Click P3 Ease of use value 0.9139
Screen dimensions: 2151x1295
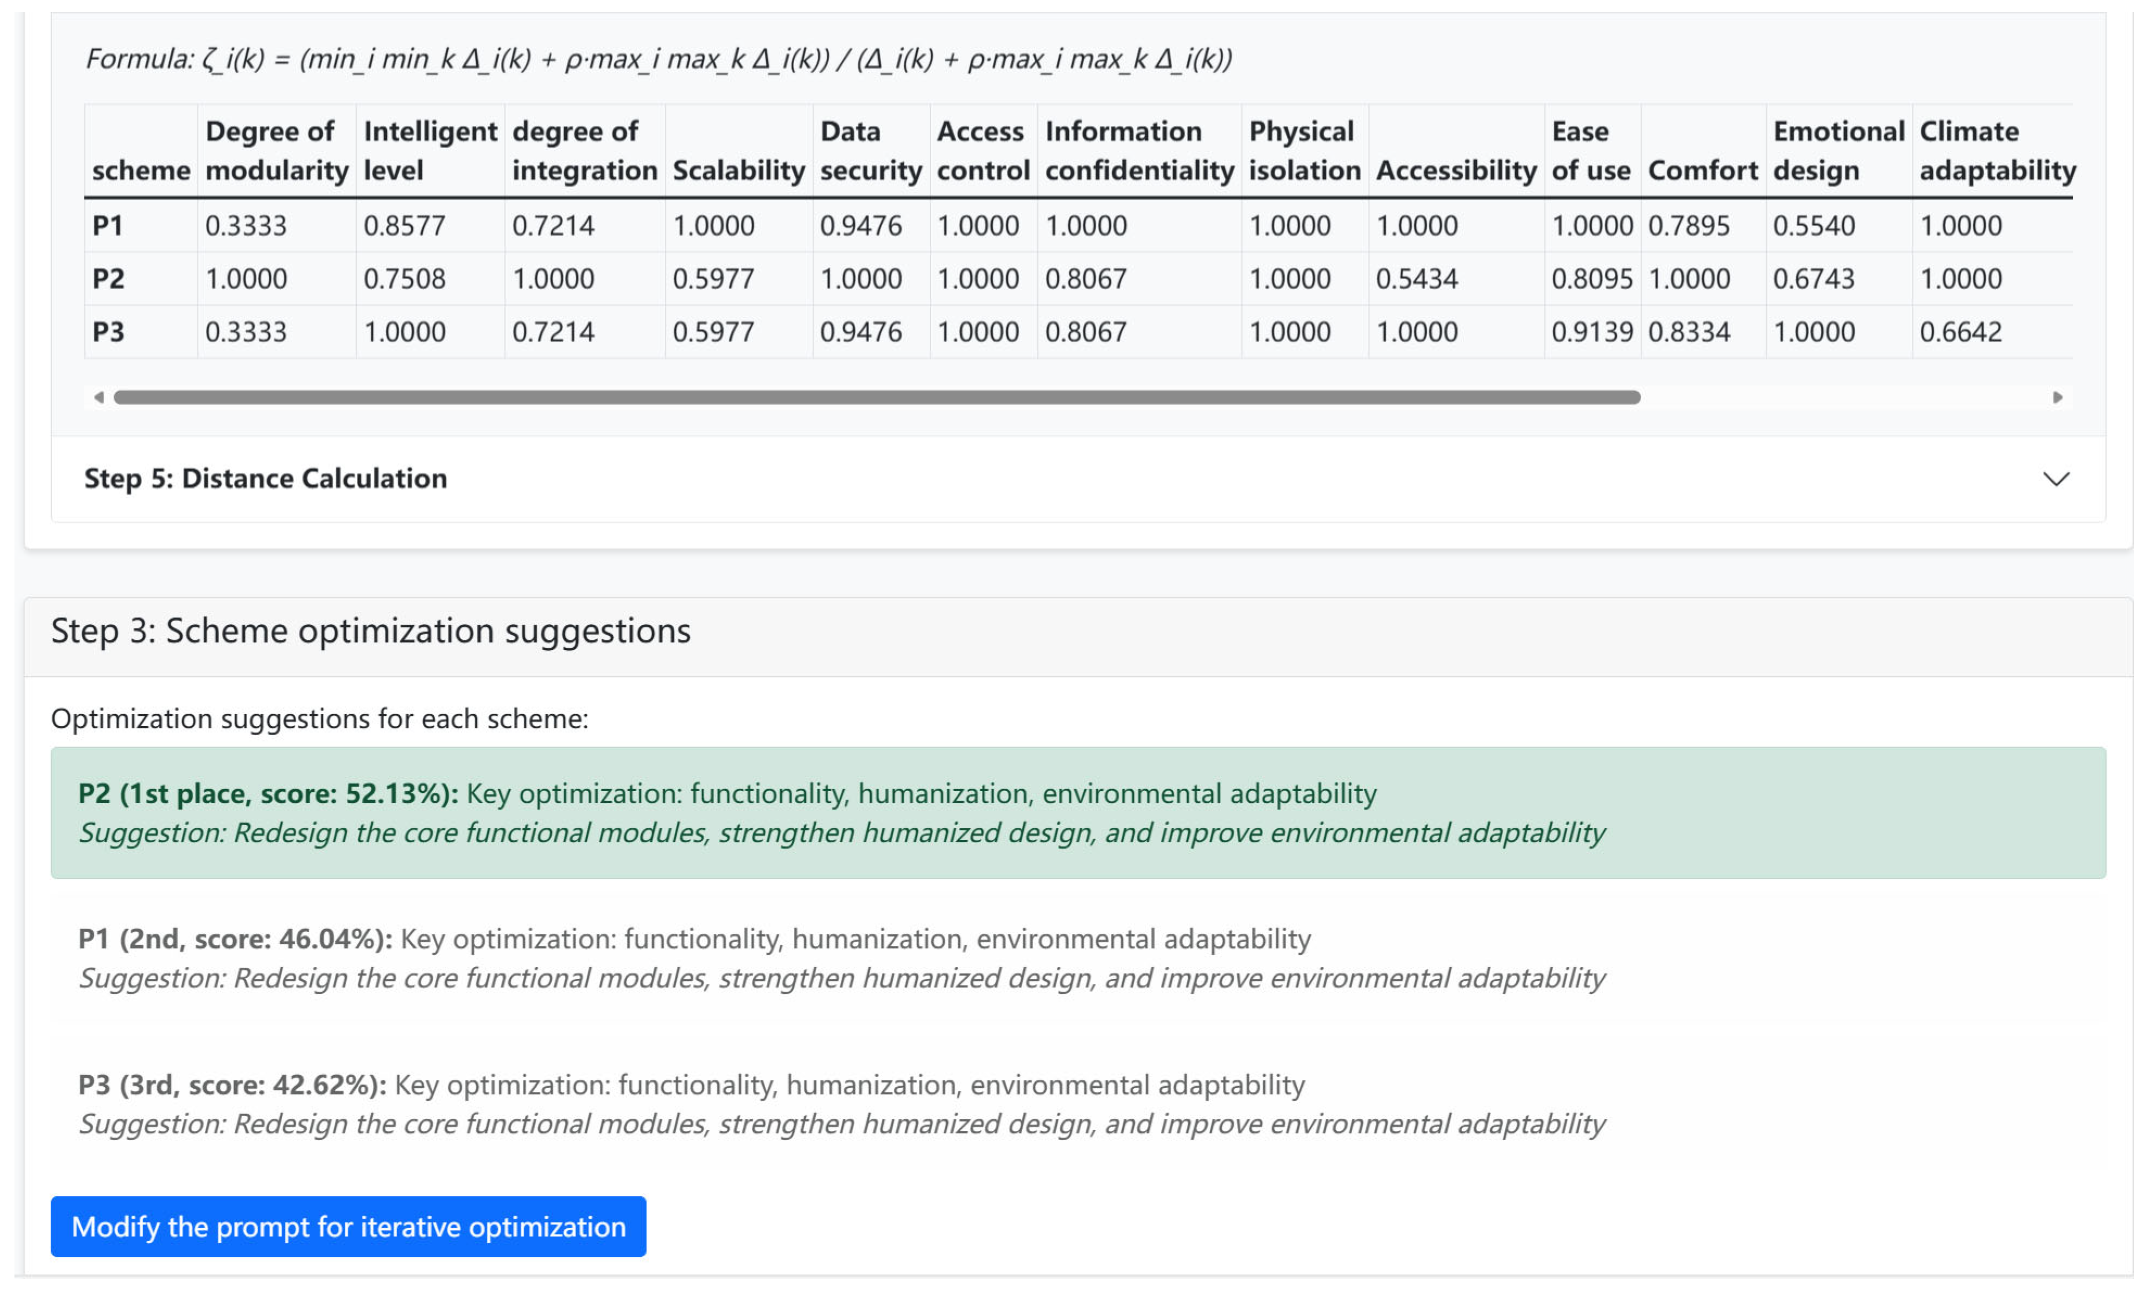[x=1592, y=332]
